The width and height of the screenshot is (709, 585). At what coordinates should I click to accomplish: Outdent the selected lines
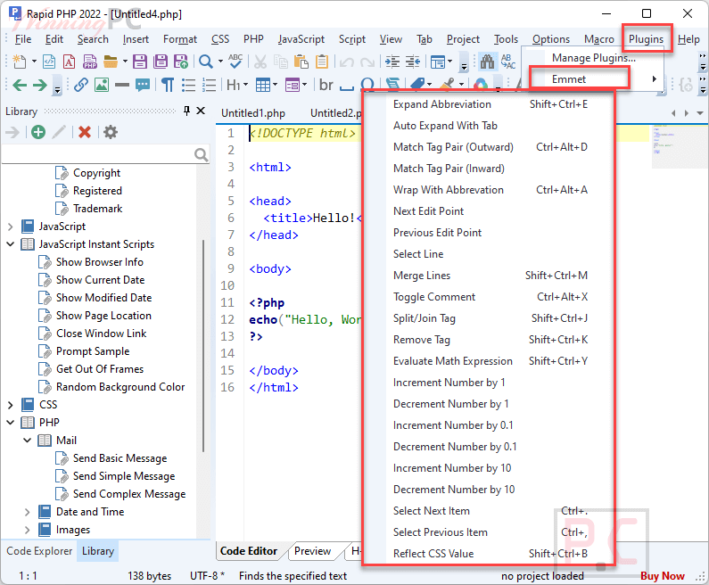pyautogui.click(x=412, y=61)
